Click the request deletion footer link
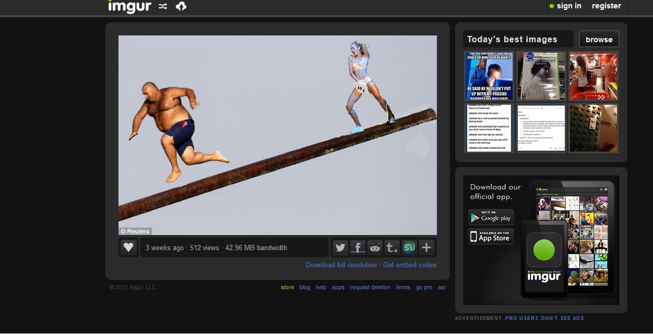The width and height of the screenshot is (653, 334). pos(370,287)
